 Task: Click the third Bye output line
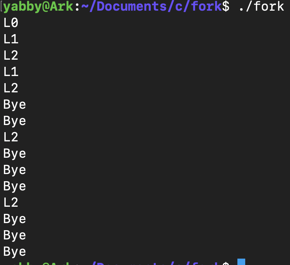point(15,154)
